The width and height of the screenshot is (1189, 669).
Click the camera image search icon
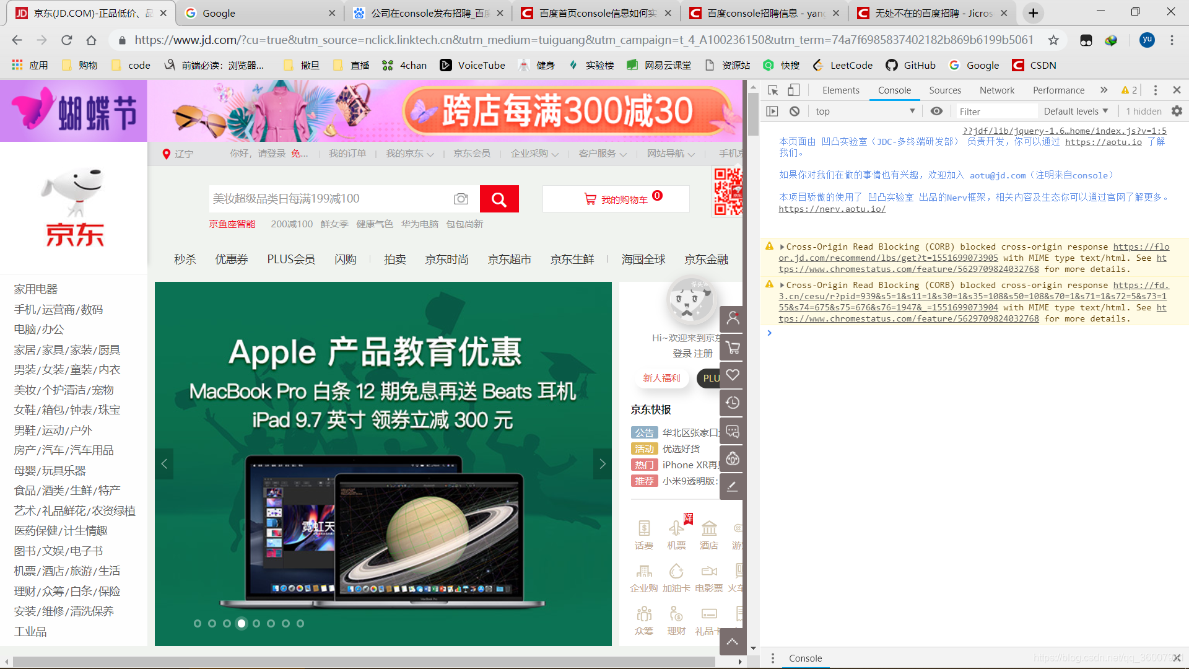[461, 199]
